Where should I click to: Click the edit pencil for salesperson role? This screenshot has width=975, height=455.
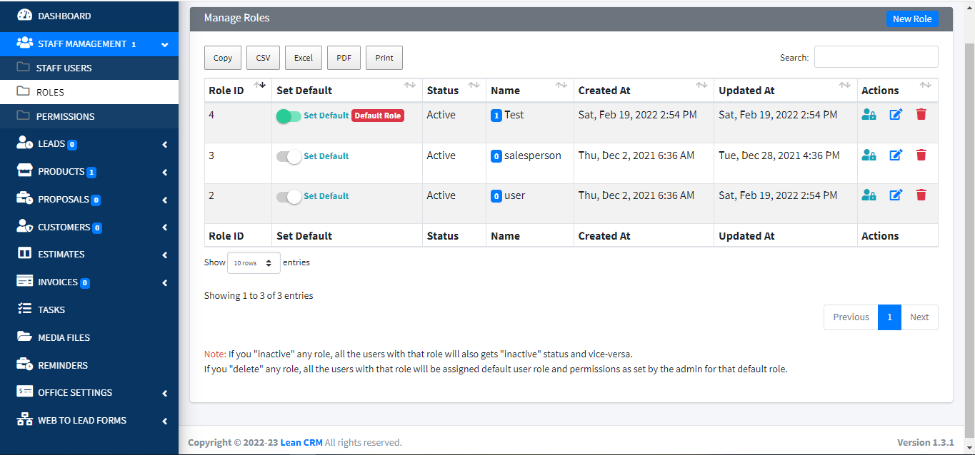pos(896,154)
